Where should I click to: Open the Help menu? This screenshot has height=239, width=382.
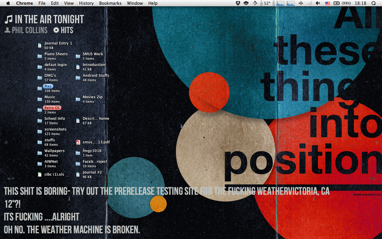point(153,3)
